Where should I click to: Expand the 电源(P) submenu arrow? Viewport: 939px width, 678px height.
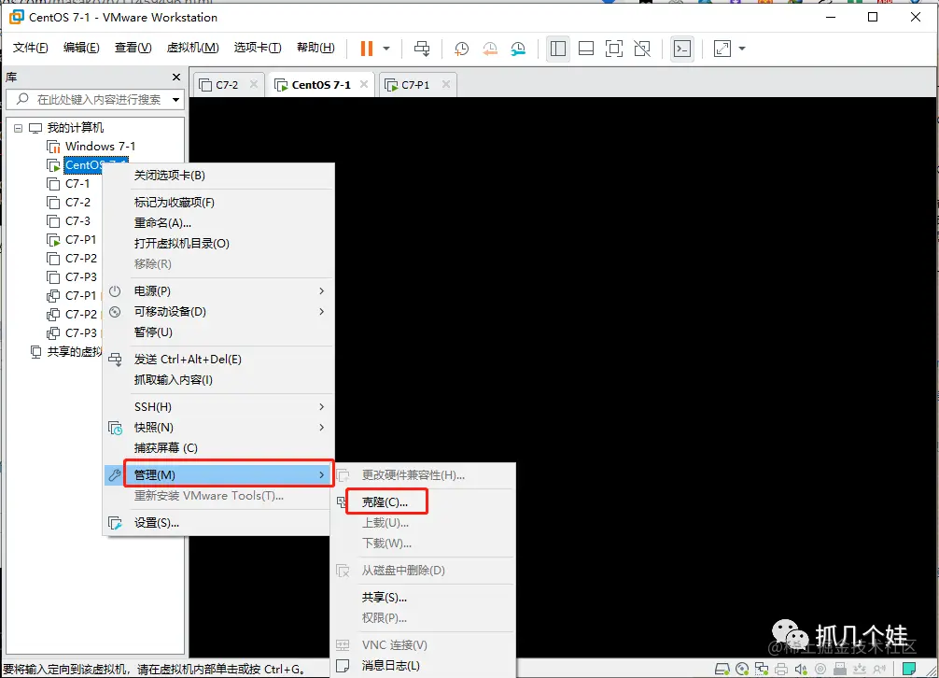point(322,291)
